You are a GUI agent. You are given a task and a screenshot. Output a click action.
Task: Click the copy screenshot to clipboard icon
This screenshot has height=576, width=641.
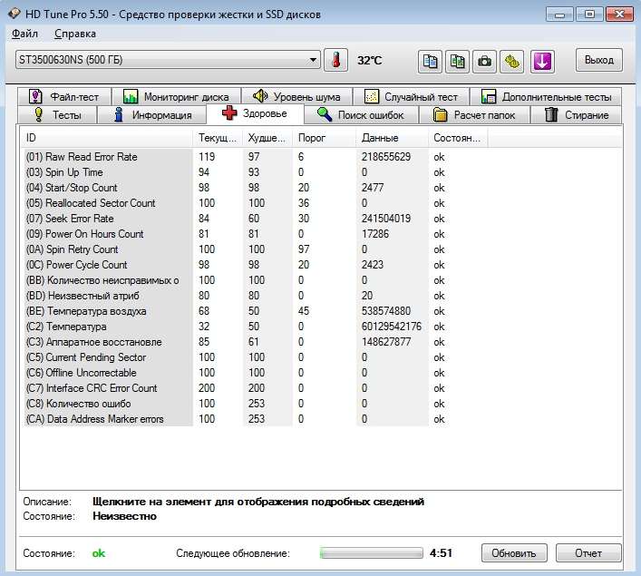(458, 61)
